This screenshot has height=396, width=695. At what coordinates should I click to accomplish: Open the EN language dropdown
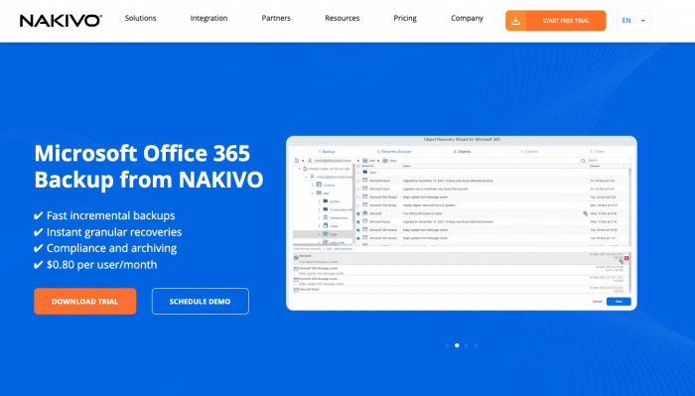point(633,21)
